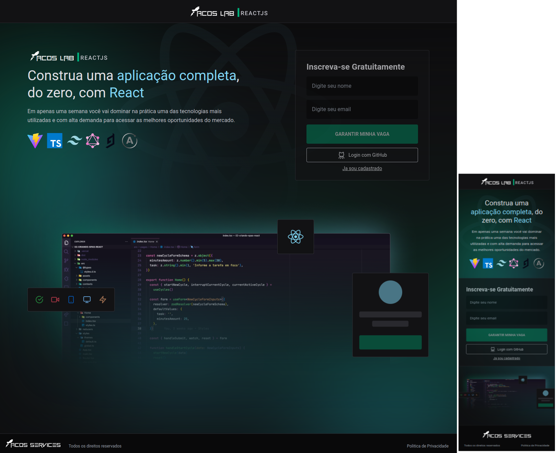Click the Acos Lab ReactJS logo in top header
Screen dimensions: 557x453
point(229,12)
